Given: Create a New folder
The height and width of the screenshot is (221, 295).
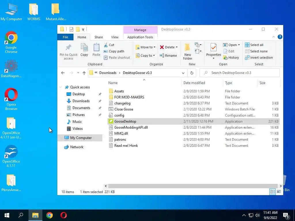Looking at the screenshot, I should [187, 52].
